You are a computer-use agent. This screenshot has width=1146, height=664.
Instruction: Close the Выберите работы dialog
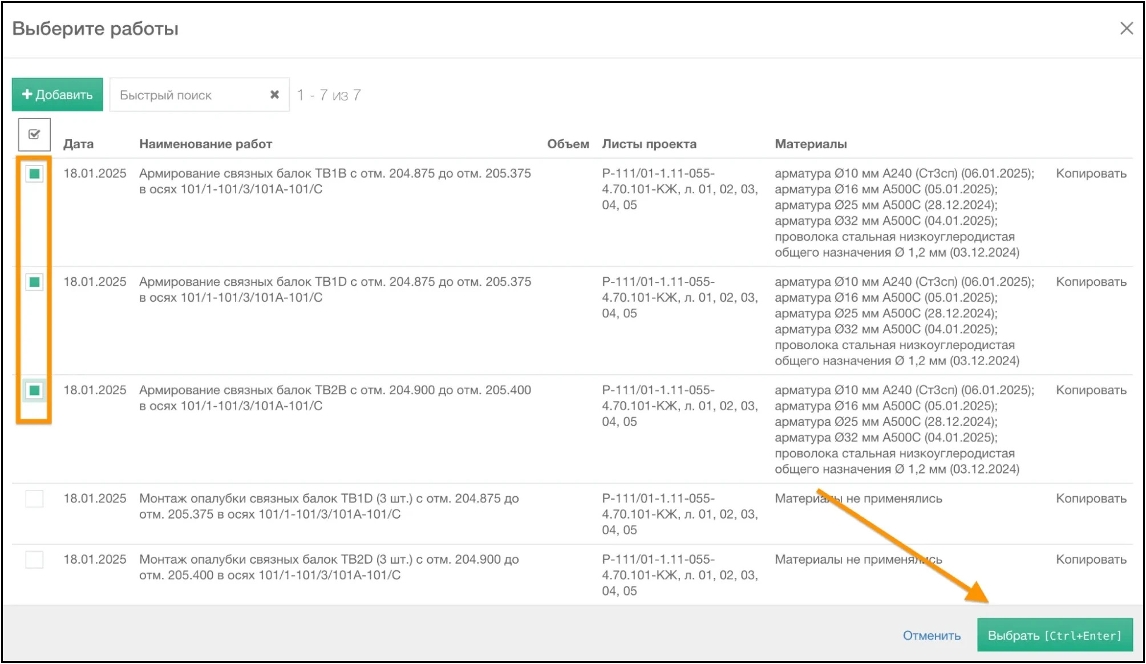click(x=1126, y=29)
